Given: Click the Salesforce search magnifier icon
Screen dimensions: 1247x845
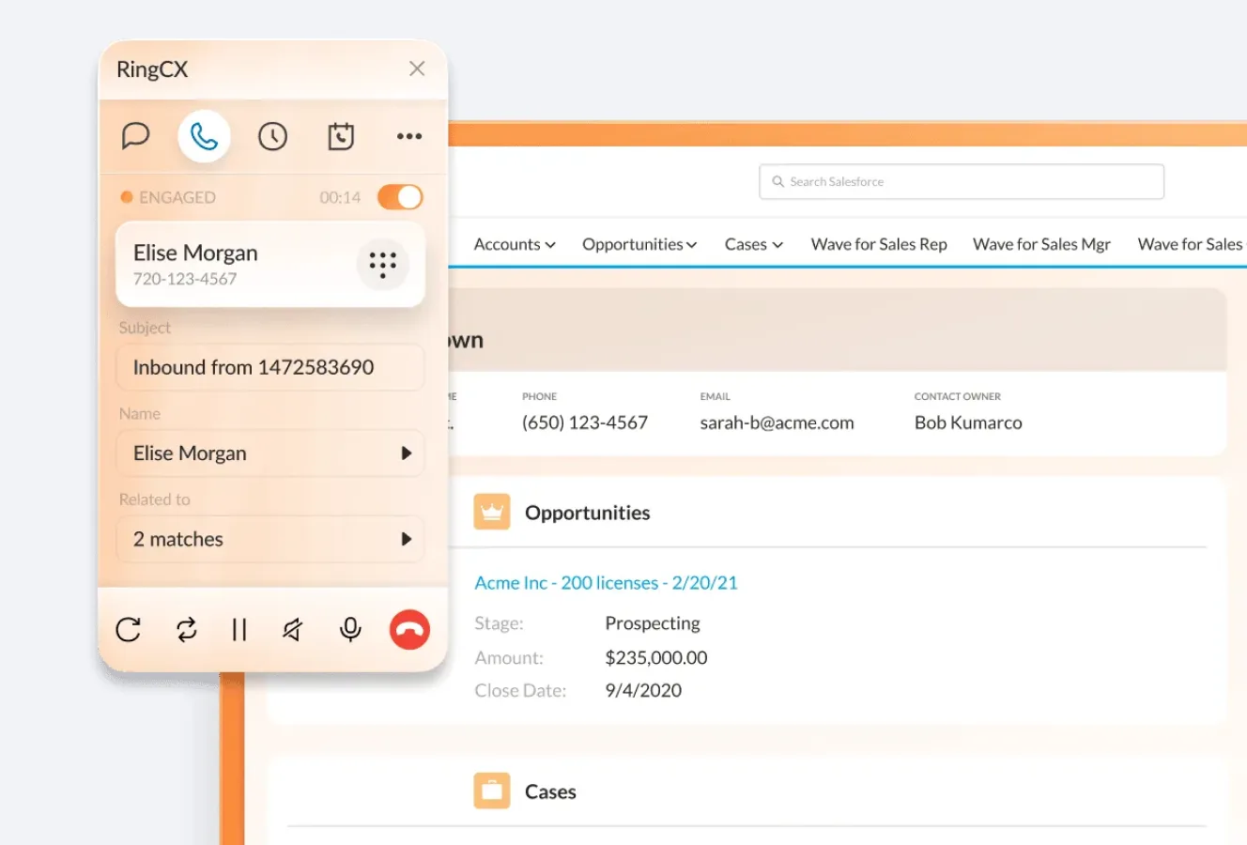Looking at the screenshot, I should (777, 181).
